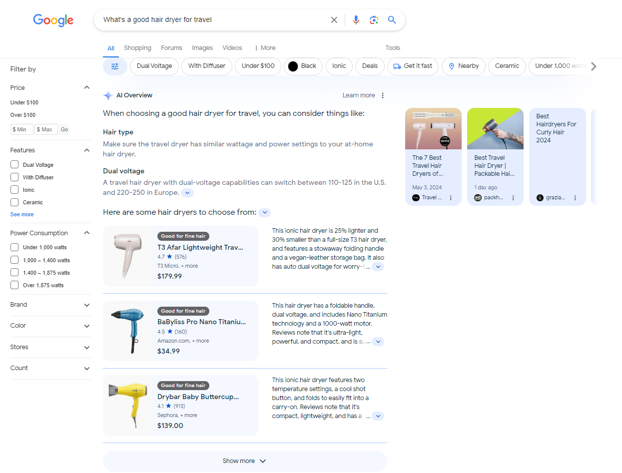Screen dimensions: 622x473
Task: Switch to the Shopping tab
Action: [x=137, y=48]
